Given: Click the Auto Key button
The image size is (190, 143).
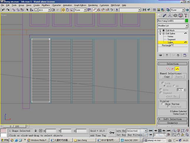Looking at the screenshot, I should coord(121,131).
